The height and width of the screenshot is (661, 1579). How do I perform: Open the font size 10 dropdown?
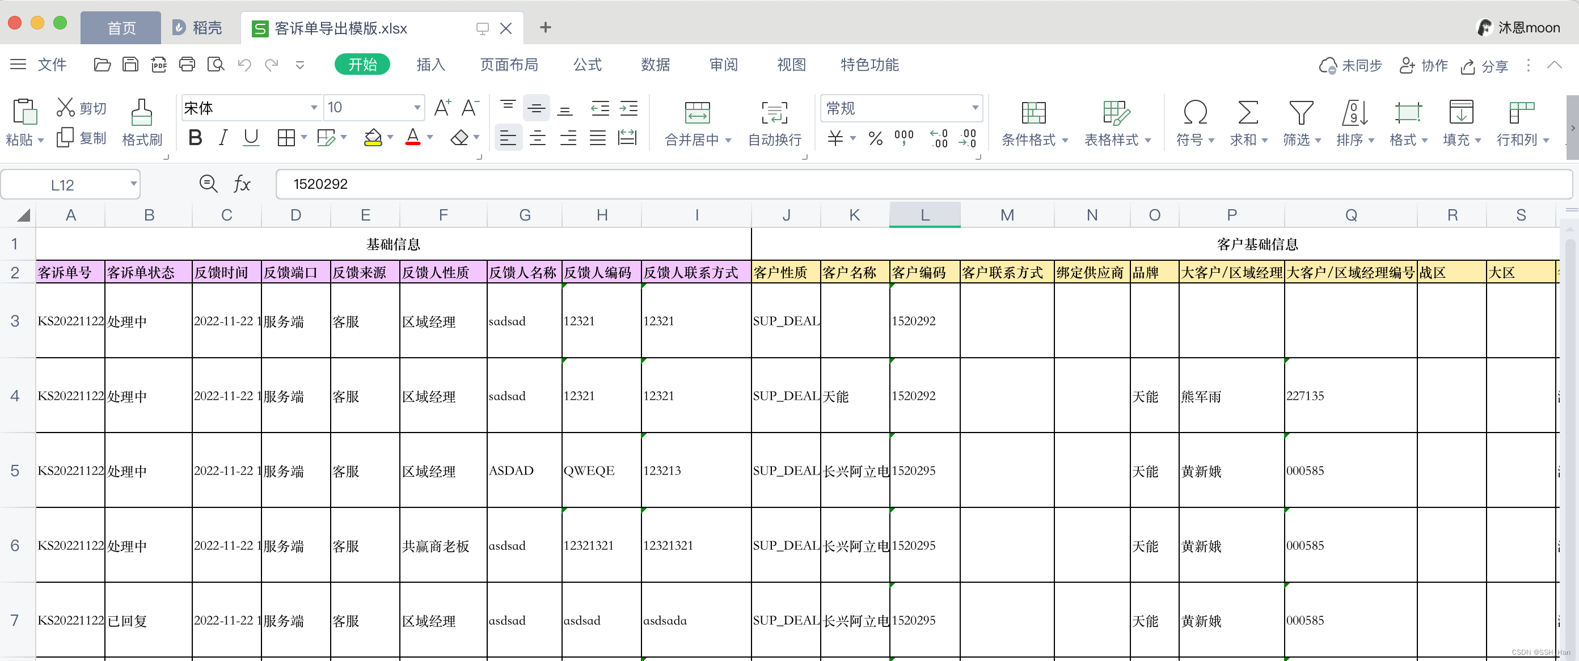point(417,108)
